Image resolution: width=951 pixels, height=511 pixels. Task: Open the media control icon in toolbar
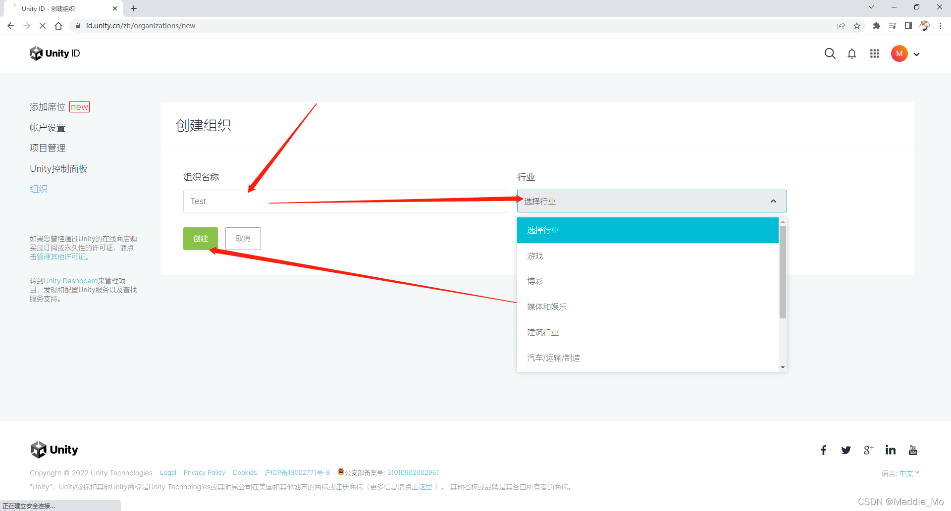coord(892,26)
